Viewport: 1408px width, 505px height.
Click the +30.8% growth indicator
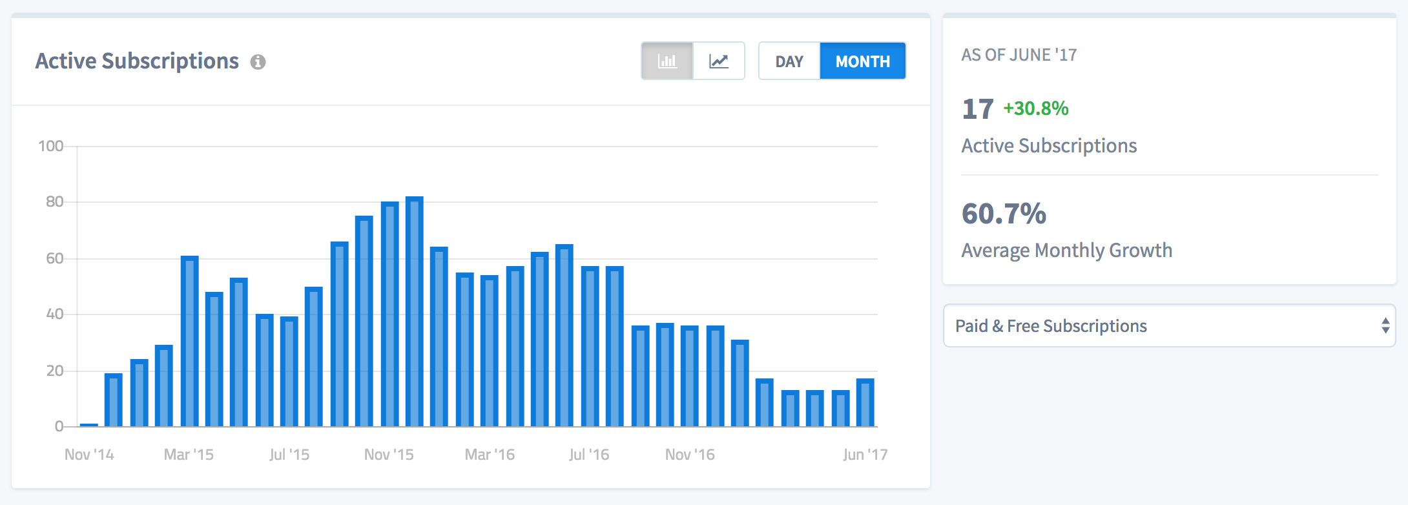coord(1035,108)
